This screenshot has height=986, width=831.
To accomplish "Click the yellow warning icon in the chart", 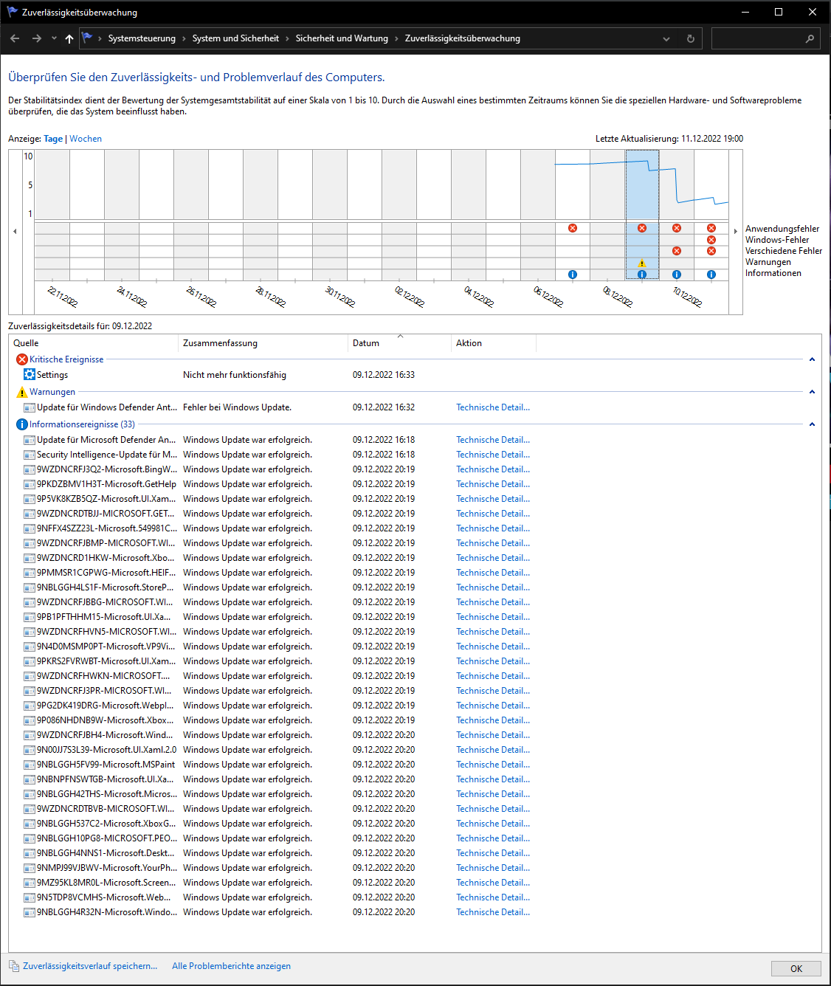I will click(x=642, y=263).
